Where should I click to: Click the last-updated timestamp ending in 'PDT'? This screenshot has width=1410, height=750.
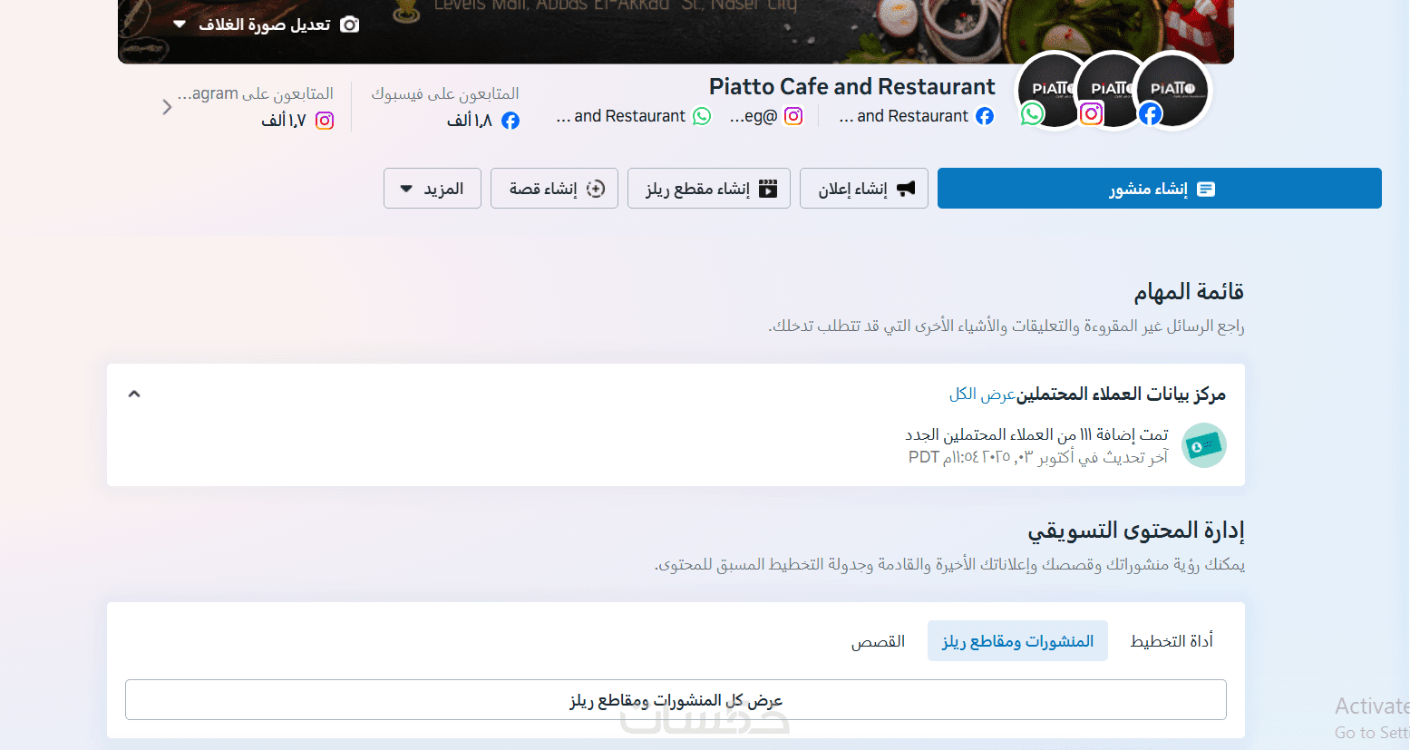(1038, 457)
